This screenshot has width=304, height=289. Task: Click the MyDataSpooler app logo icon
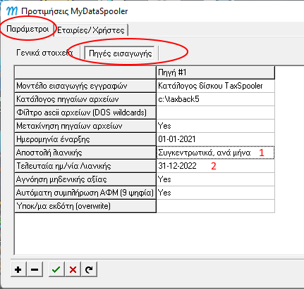pos(11,11)
